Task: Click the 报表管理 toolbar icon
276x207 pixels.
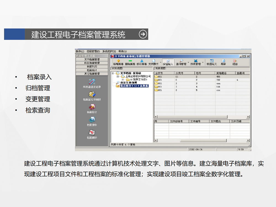Action: click(x=196, y=61)
